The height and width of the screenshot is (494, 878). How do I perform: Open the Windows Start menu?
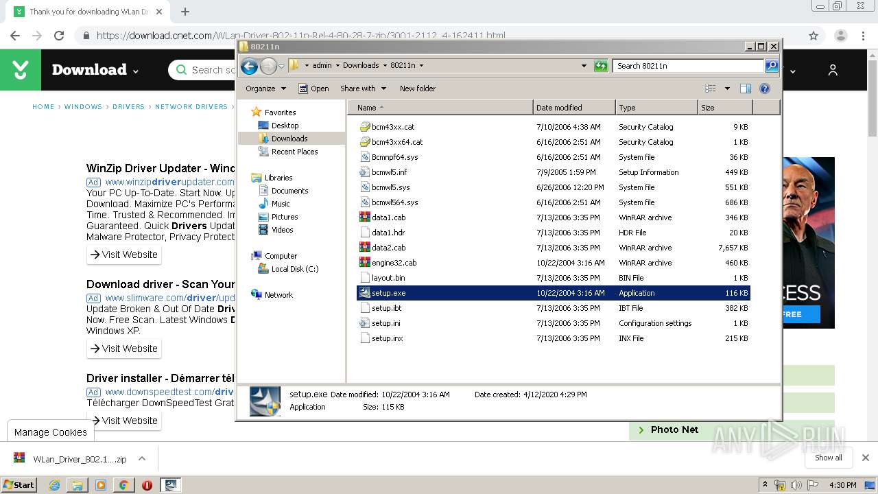pos(19,485)
